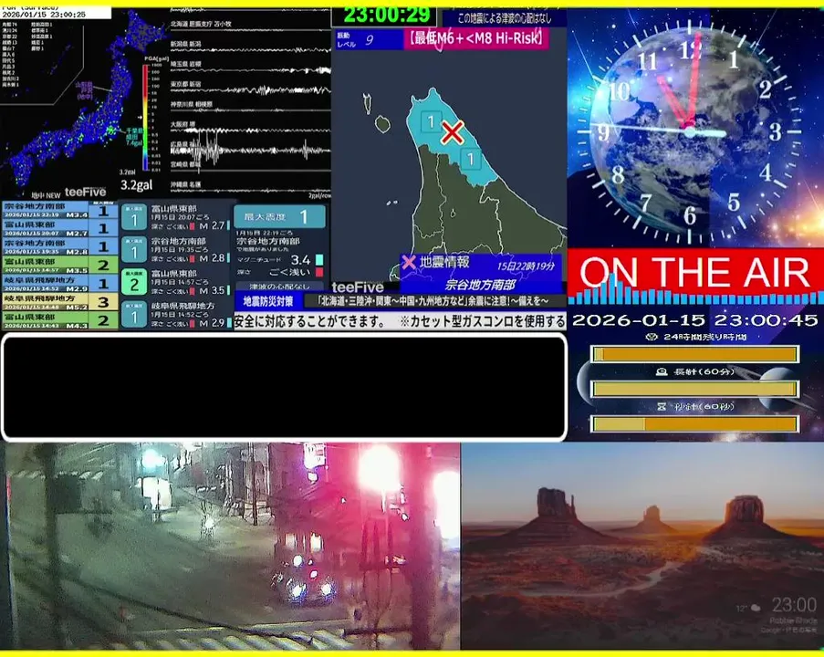The width and height of the screenshot is (824, 657).
Task: Select the 宗谷地方南部 M2.8 row in the left list
Action: tap(59, 247)
